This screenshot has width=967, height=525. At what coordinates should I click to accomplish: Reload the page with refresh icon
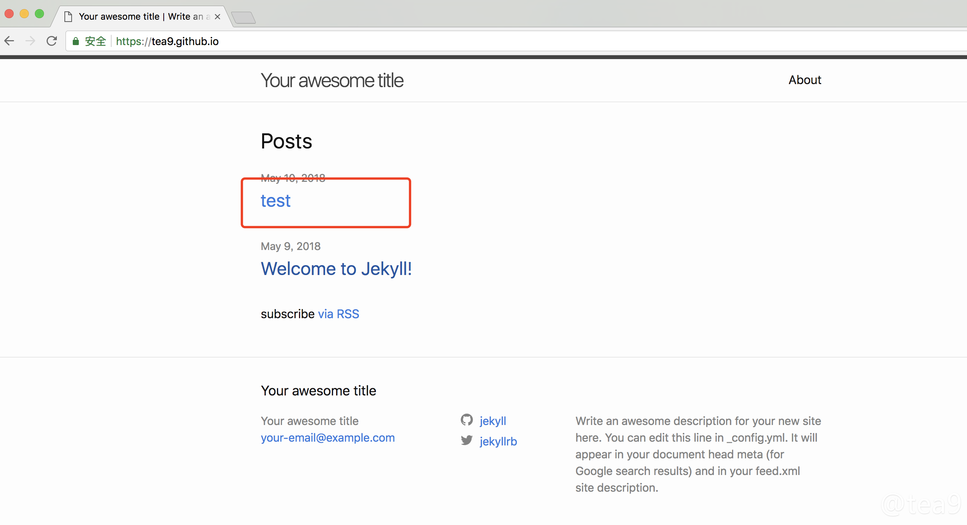tap(52, 41)
